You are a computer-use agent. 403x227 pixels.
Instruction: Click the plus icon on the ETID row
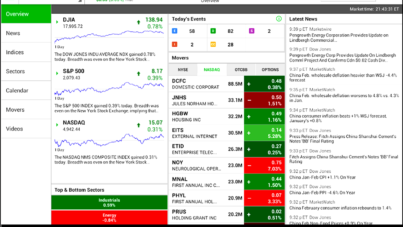coord(249,149)
